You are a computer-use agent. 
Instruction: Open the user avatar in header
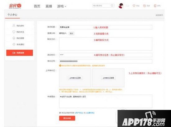click(x=121, y=6)
